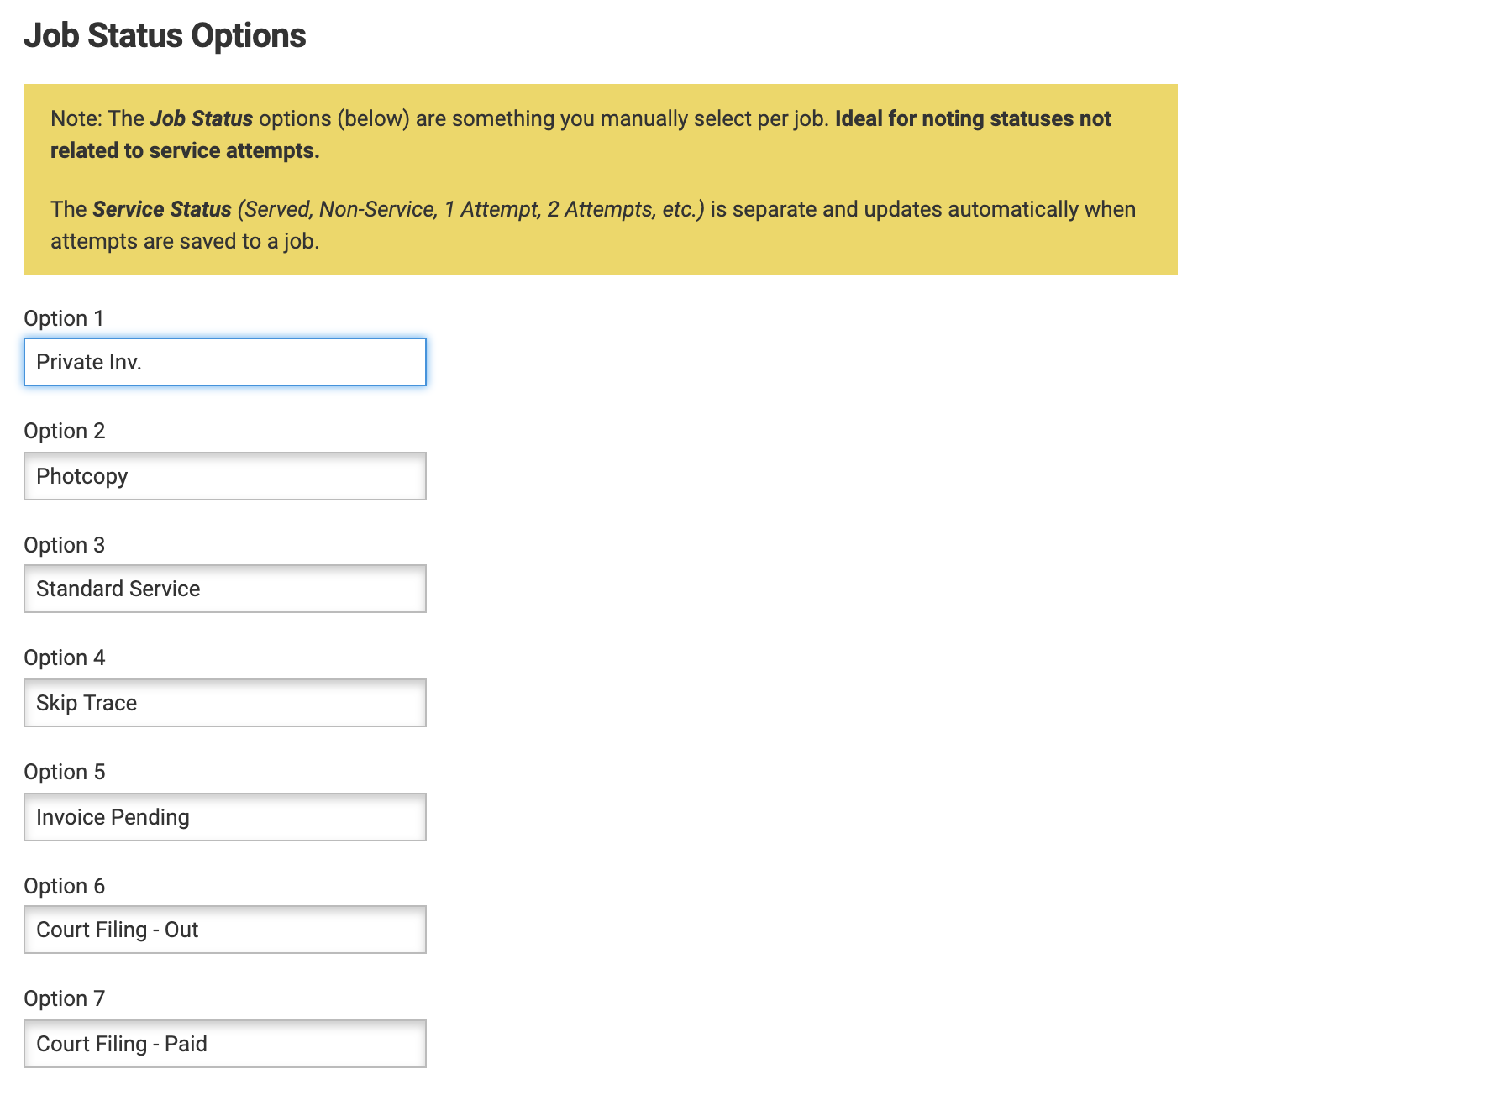Focus the Court Filing - Paid input
Viewport: 1492px width, 1095px height.
(224, 1044)
